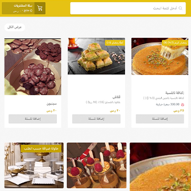Screen dimensions: 191x191
Task: Add the Nabulsi kunafa to cart
Action: click(x=160, y=119)
